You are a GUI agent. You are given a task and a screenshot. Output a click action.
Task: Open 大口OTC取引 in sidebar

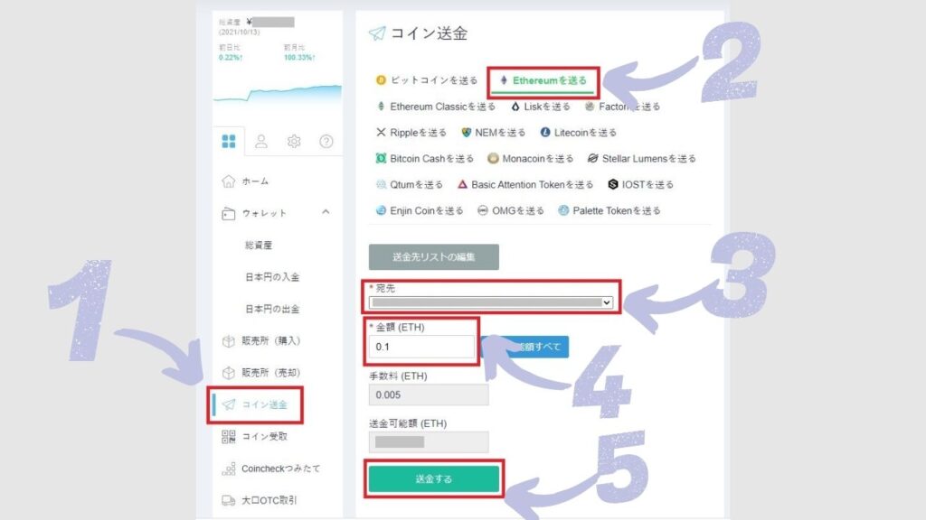tap(269, 500)
